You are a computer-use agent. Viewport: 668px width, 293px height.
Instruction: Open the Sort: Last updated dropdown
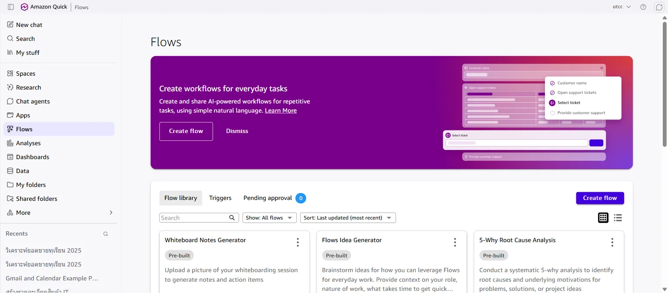point(348,218)
